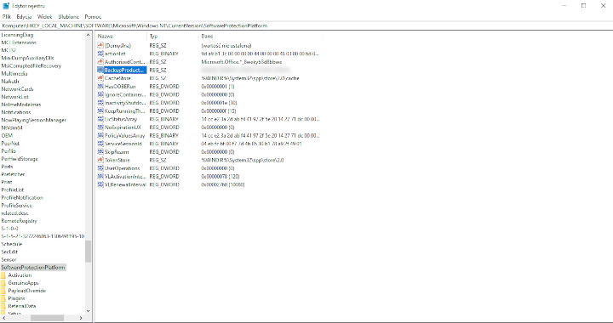This screenshot has width=613, height=323.
Task: Click the registry path address bar
Action: [x=306, y=25]
